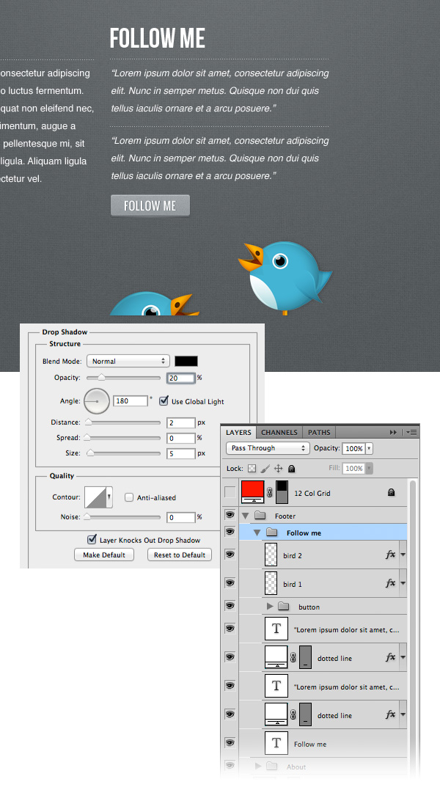This screenshot has height=790, width=440.
Task: Select the Follow me text layer row
Action: point(322,743)
